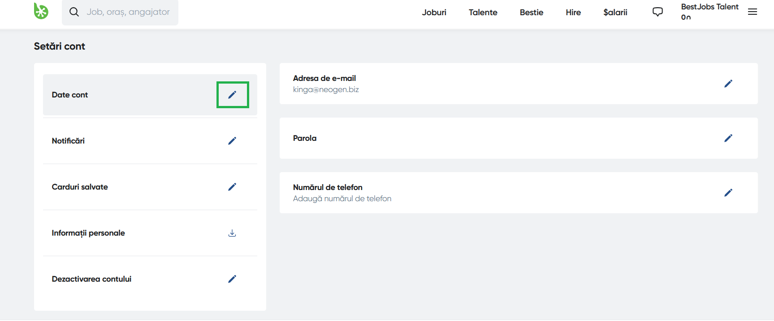Edit Parola using its pencil icon
Screen dimensions: 774x321
pos(728,138)
